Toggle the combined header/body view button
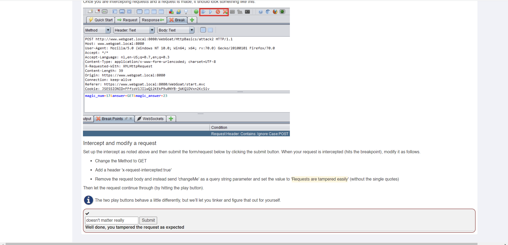 [203, 30]
